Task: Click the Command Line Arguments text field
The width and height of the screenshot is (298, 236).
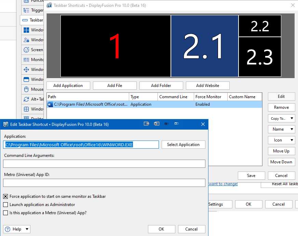Action: tap(104, 164)
